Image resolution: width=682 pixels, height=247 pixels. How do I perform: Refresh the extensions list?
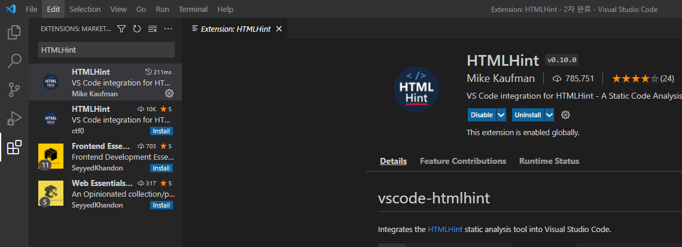(x=137, y=29)
